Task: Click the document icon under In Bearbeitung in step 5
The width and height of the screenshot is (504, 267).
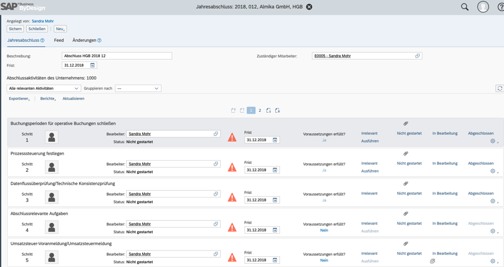Action: (433, 261)
